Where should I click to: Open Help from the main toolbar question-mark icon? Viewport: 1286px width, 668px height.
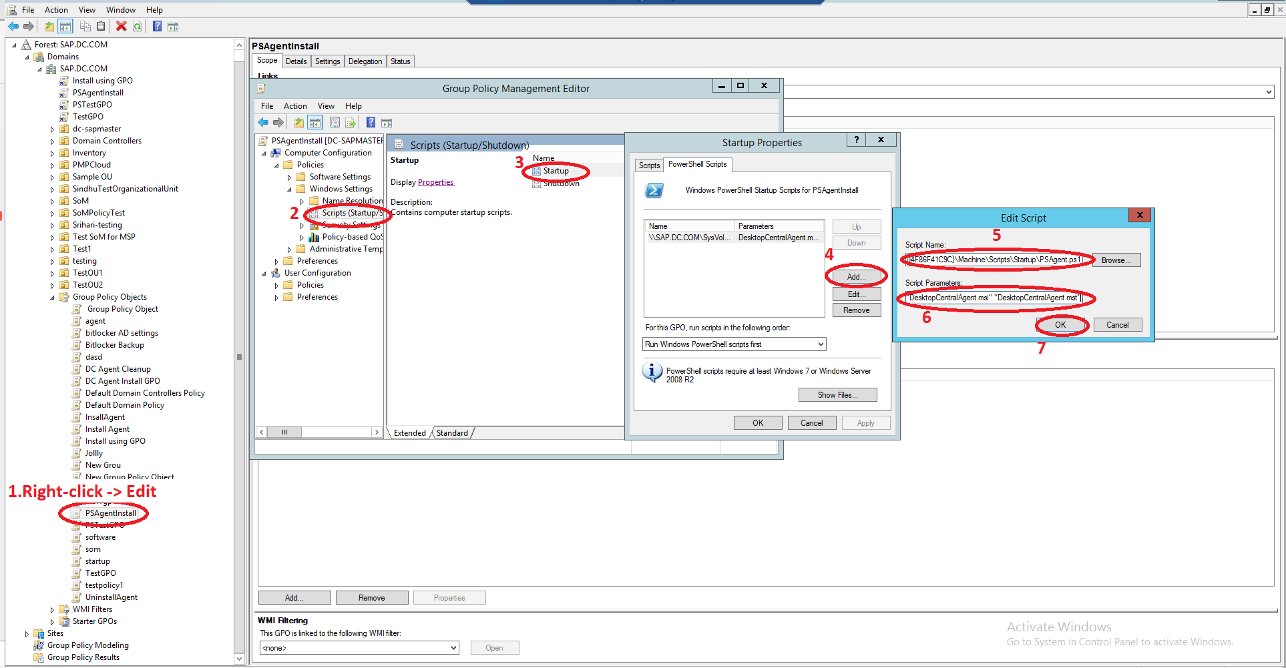[157, 26]
